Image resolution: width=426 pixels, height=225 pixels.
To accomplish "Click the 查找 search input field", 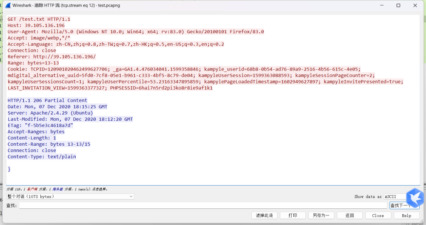I will [x=203, y=205].
